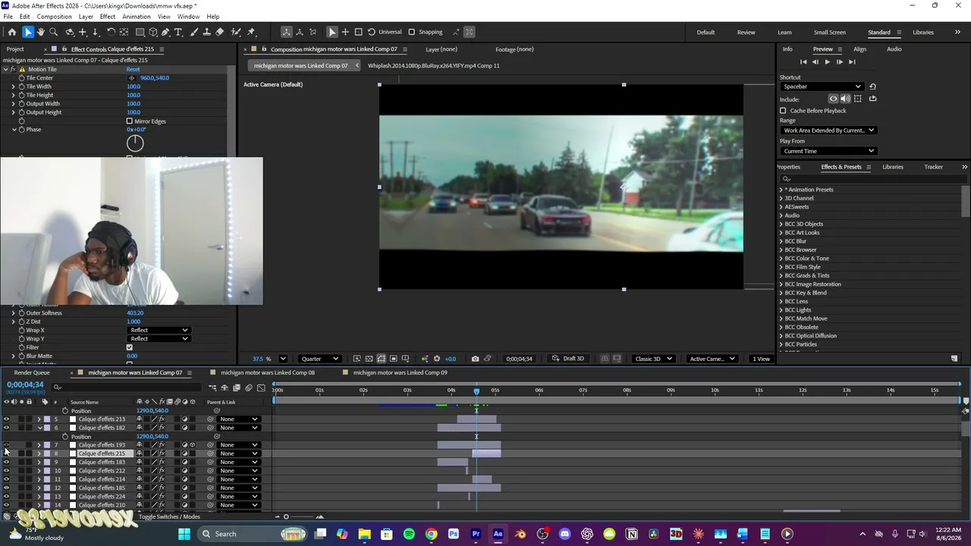The width and height of the screenshot is (971, 546).
Task: Enable the Snapping checkbox
Action: pyautogui.click(x=412, y=32)
